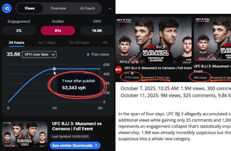The width and height of the screenshot is (231, 151).
Task: Click the 2% Engagement pill
Action: [x=19, y=31]
